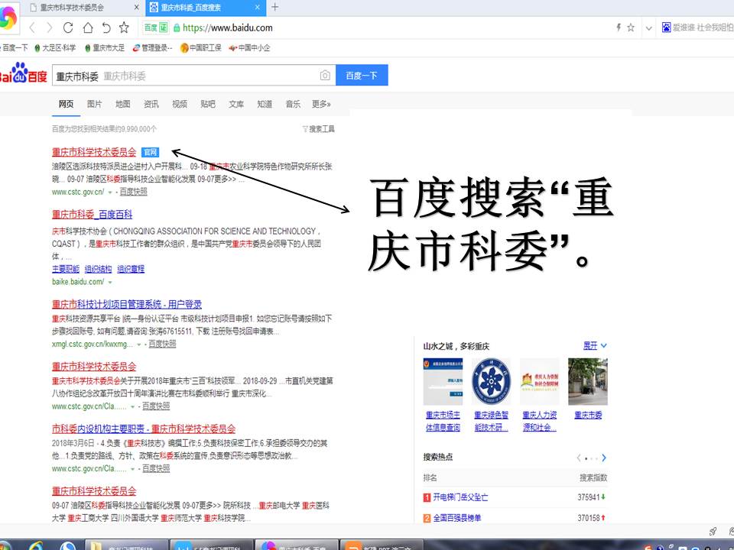Reload the page with refresh icon
The image size is (734, 550).
tap(68, 27)
